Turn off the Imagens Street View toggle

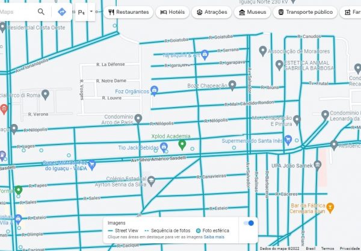[248, 223]
